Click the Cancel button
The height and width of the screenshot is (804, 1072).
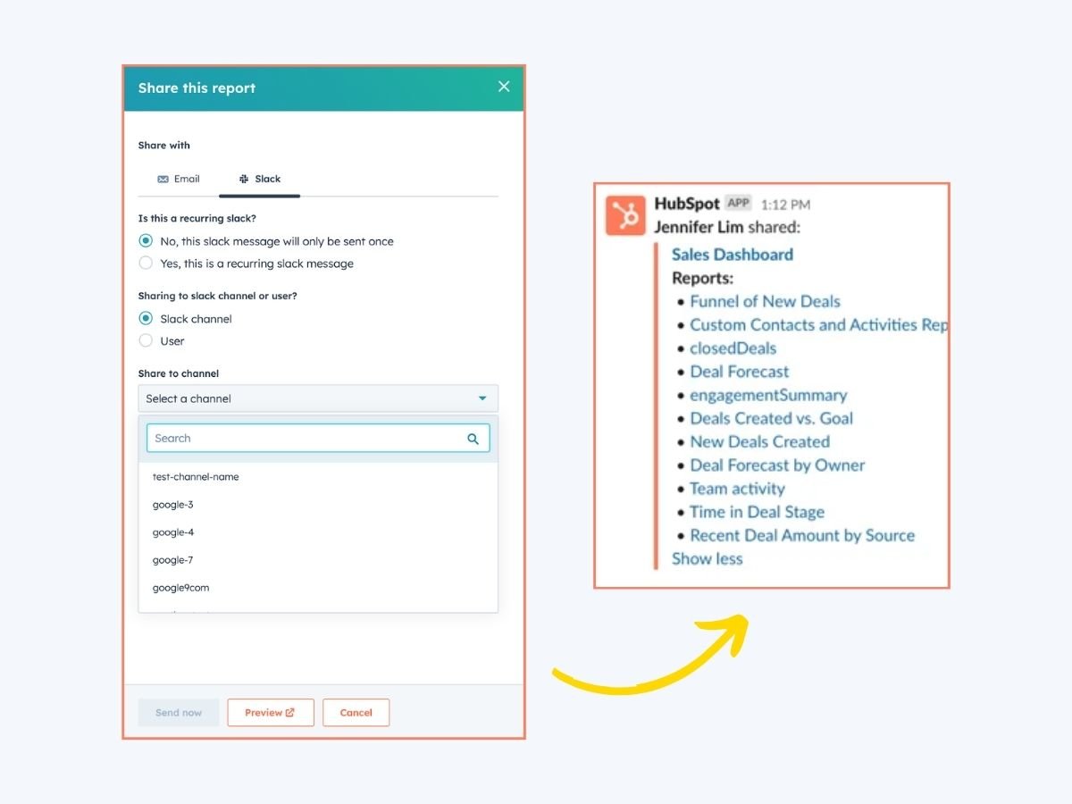[x=356, y=713]
